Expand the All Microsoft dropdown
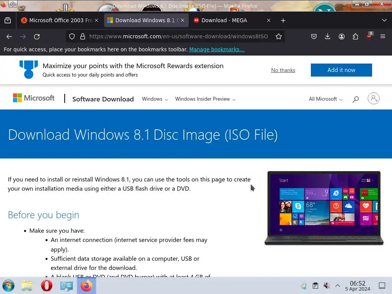 (325, 99)
